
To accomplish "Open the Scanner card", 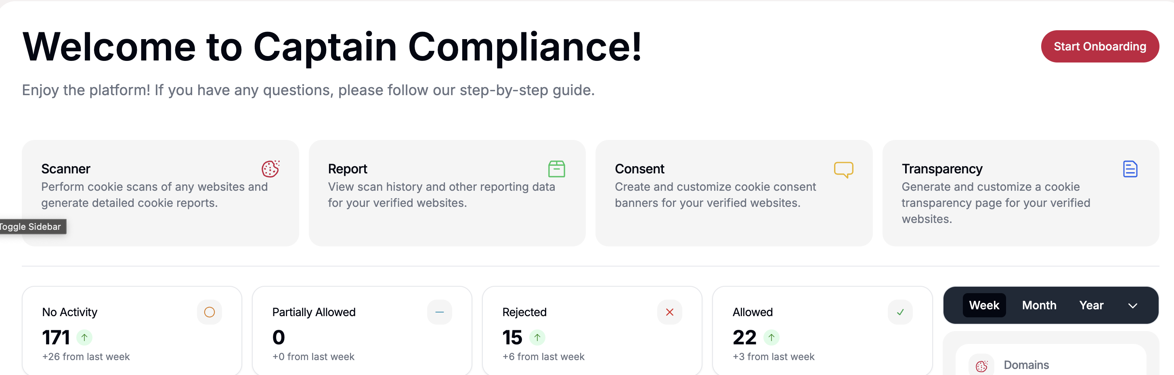I will click(160, 193).
